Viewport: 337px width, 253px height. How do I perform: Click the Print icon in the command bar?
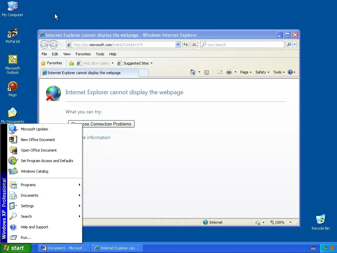click(229, 72)
